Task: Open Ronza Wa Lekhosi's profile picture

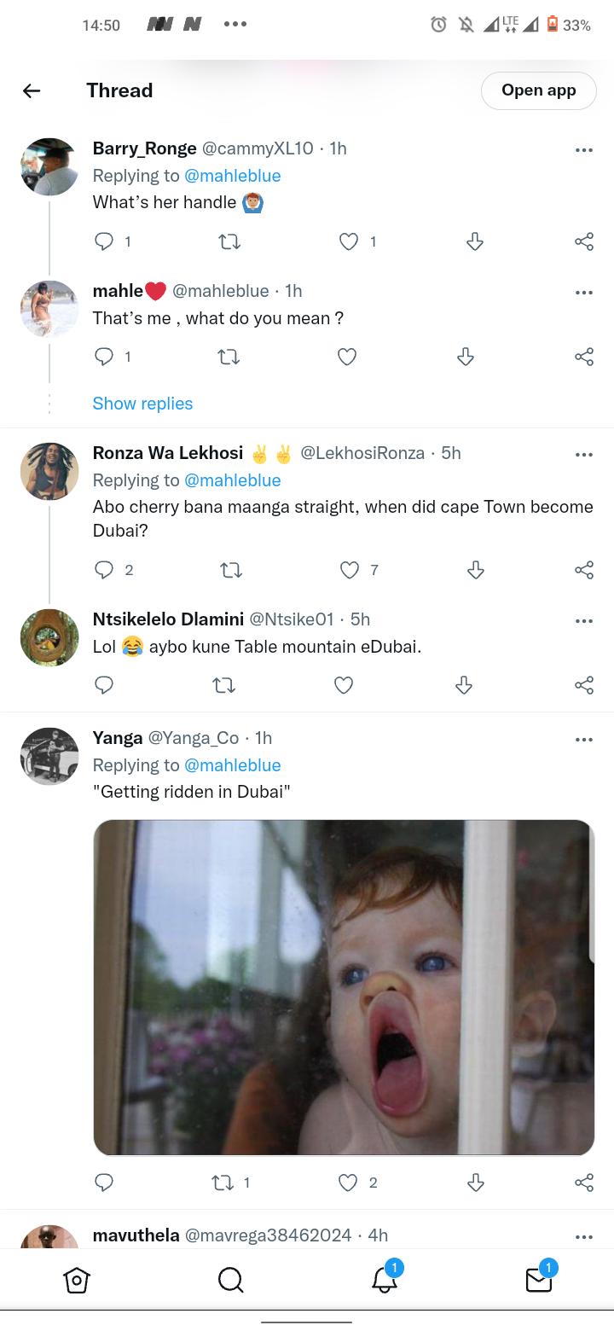Action: coord(49,471)
